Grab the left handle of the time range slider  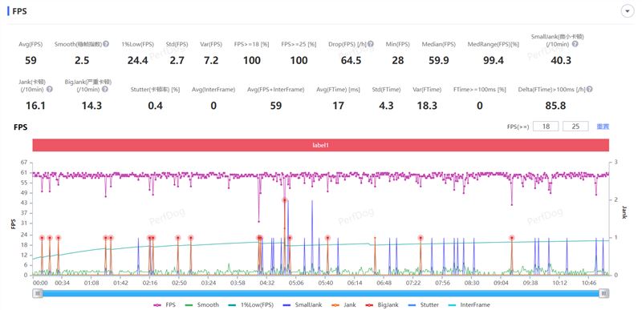38,293
